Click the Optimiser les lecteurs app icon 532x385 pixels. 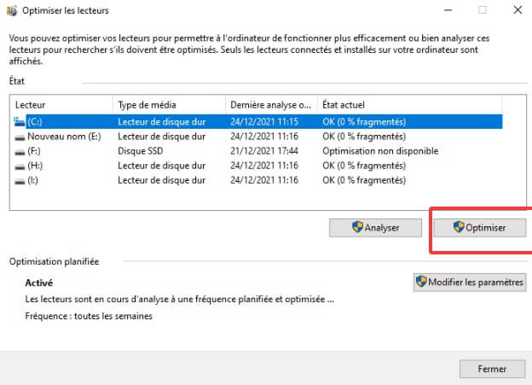pyautogui.click(x=12, y=11)
